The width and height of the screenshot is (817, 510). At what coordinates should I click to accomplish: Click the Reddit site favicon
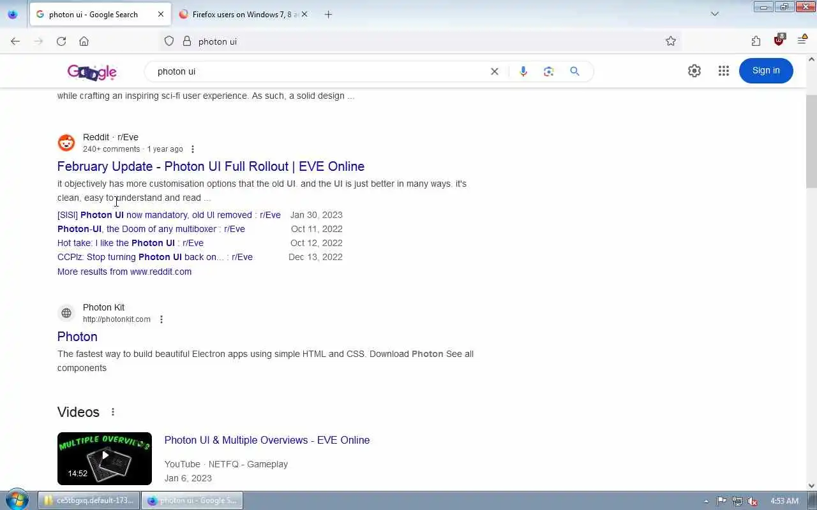[x=66, y=143]
